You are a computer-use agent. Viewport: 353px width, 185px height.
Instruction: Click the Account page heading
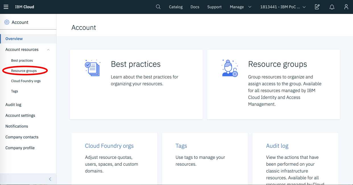point(84,28)
